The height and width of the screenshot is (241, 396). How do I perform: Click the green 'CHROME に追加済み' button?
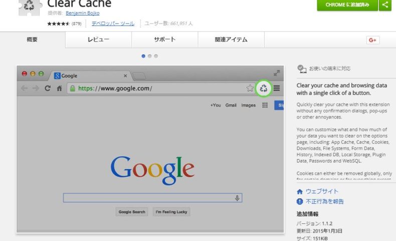347,5
